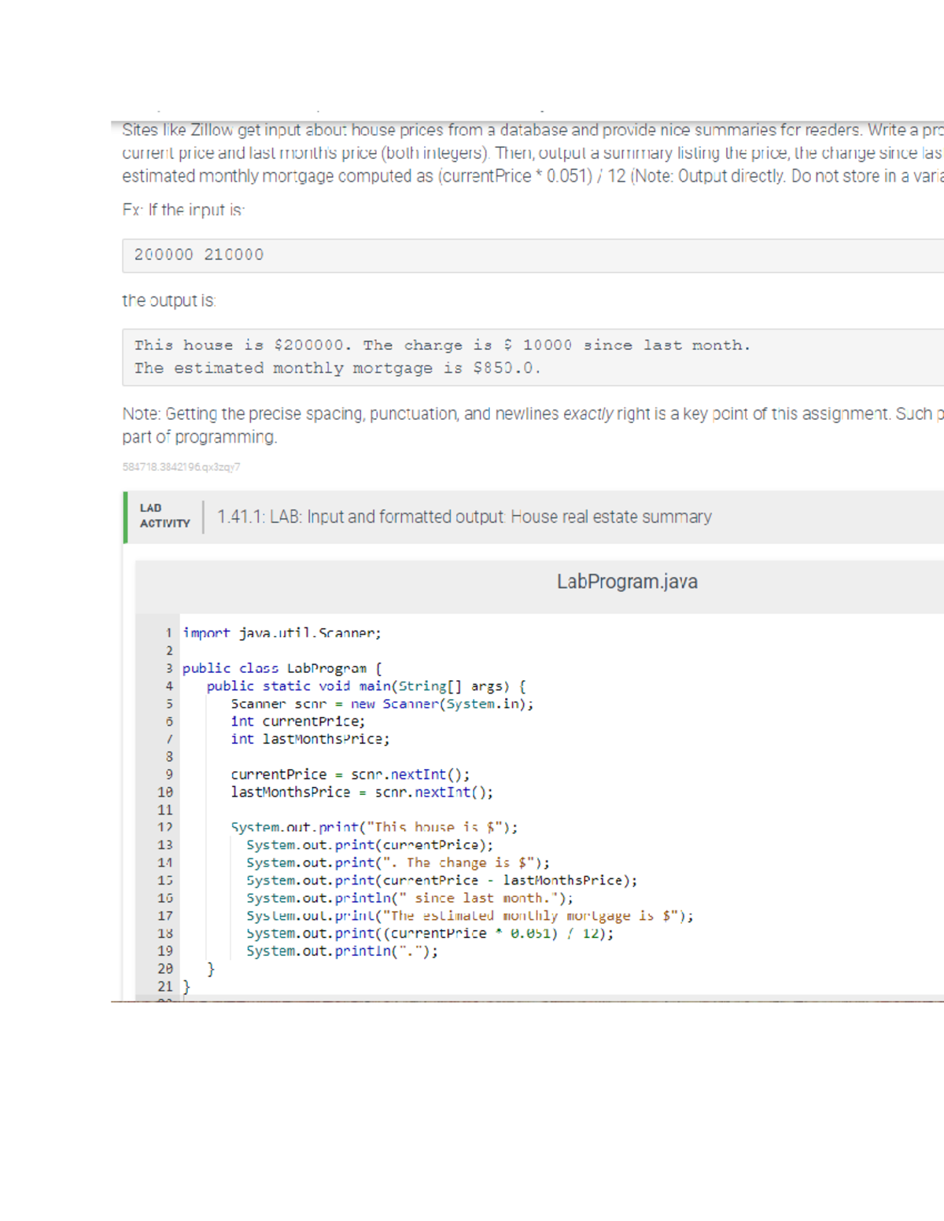Click the LAB ACTIVITY badge

coord(163,517)
